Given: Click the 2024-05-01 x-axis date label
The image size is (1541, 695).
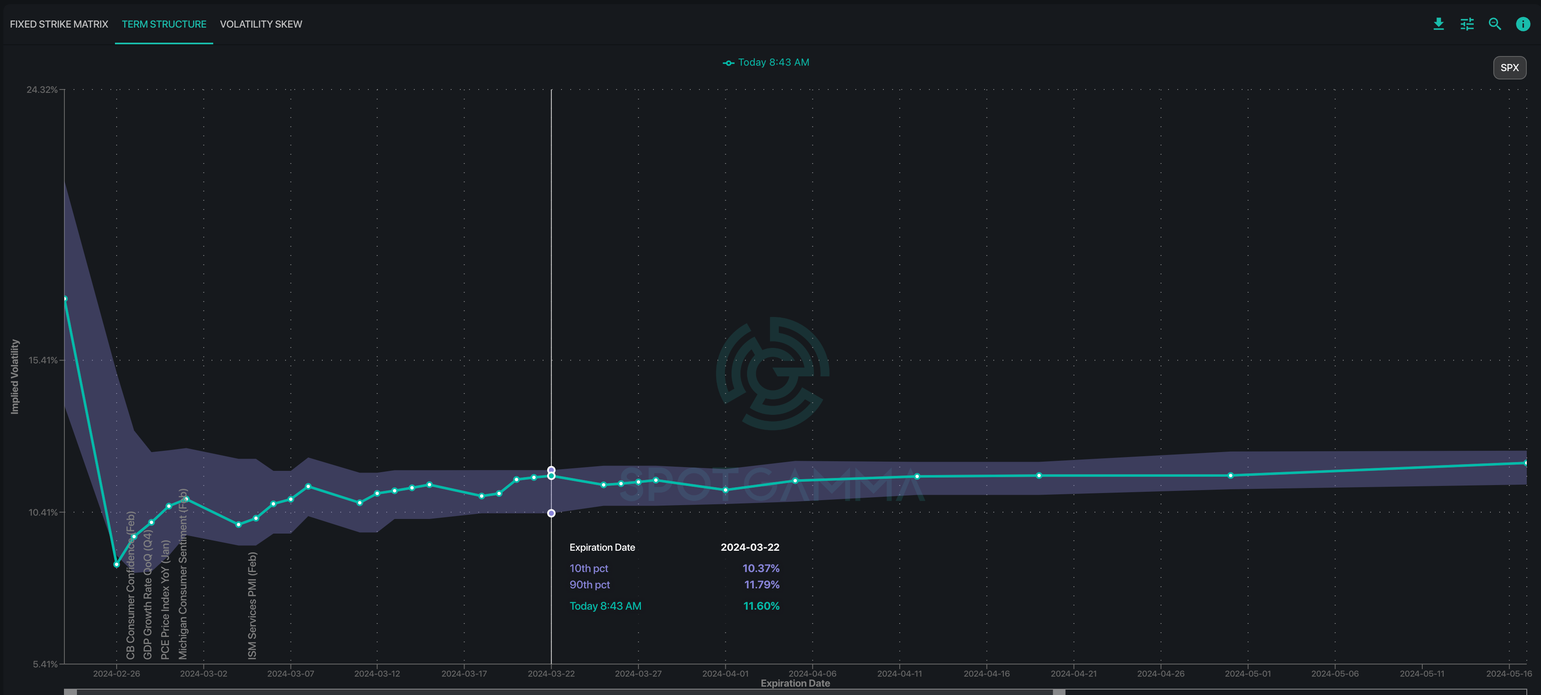Looking at the screenshot, I should [x=1247, y=674].
